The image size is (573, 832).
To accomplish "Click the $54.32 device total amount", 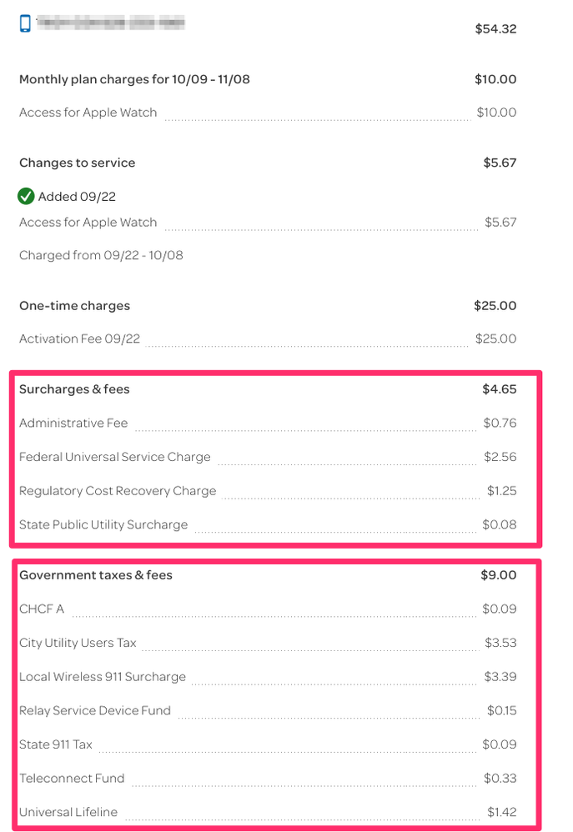I will [x=495, y=29].
